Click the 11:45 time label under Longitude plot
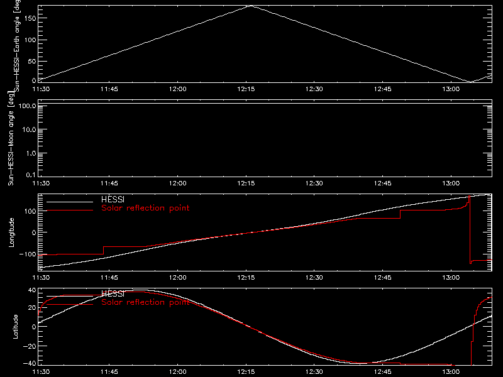 pyautogui.click(x=109, y=277)
